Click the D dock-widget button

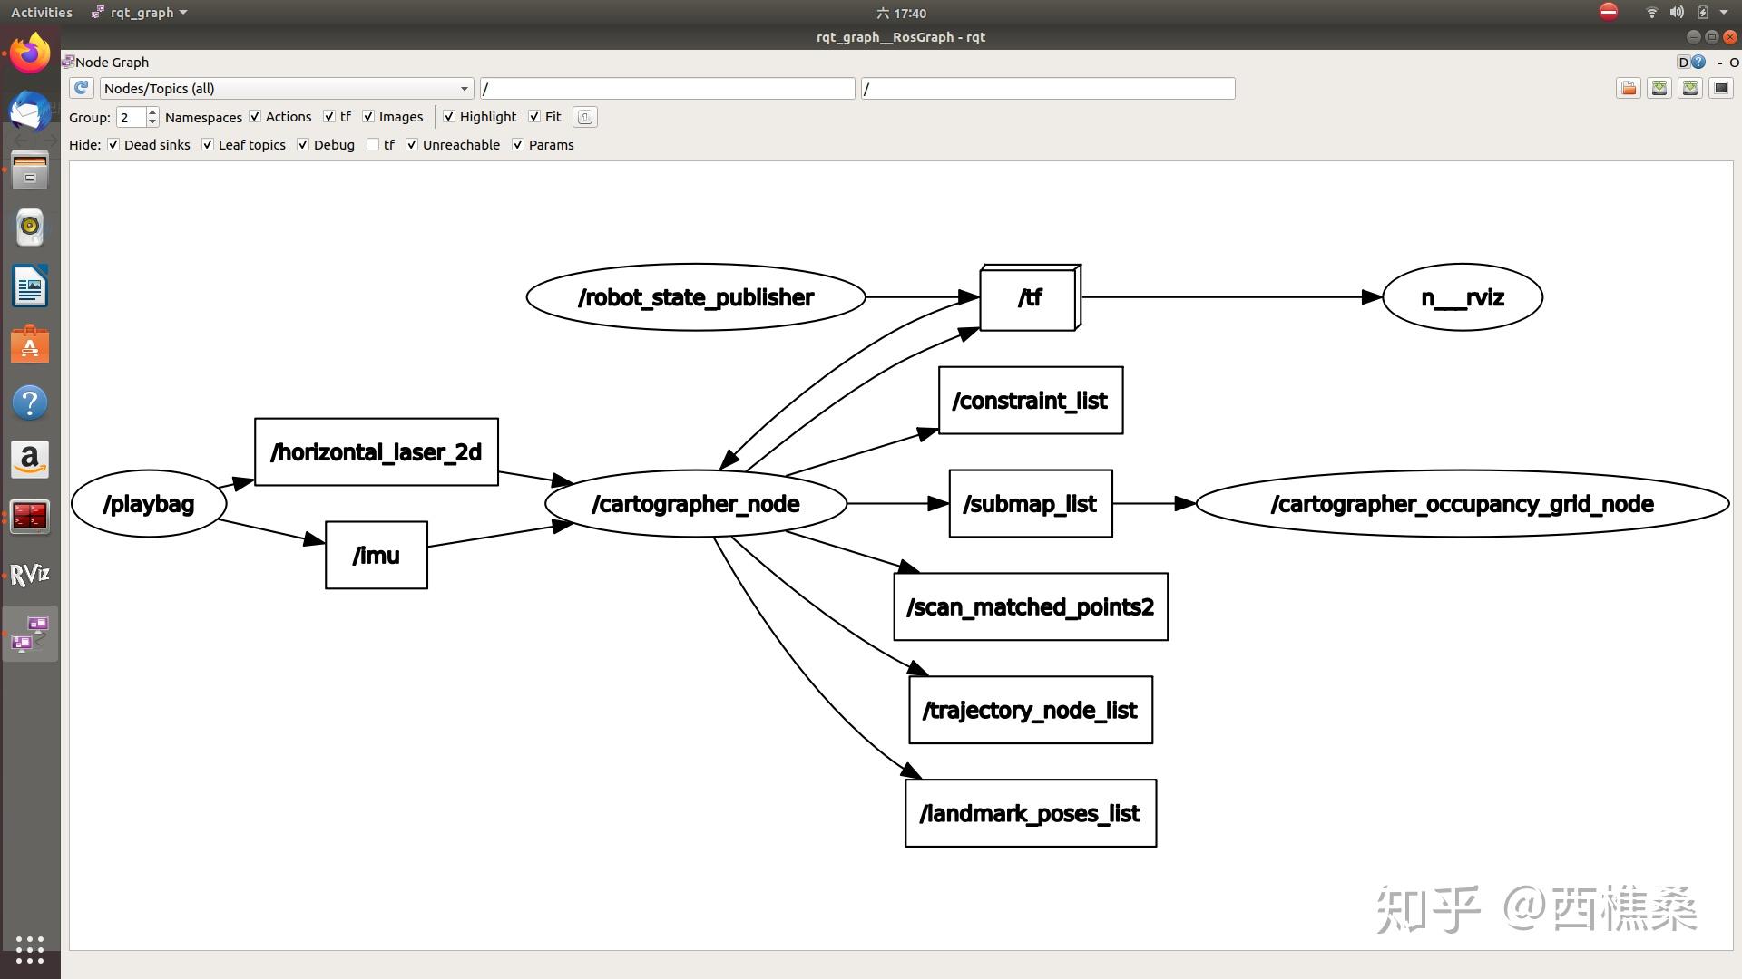(x=1683, y=62)
